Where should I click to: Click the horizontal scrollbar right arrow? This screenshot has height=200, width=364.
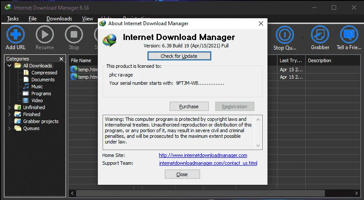pyautogui.click(x=356, y=193)
